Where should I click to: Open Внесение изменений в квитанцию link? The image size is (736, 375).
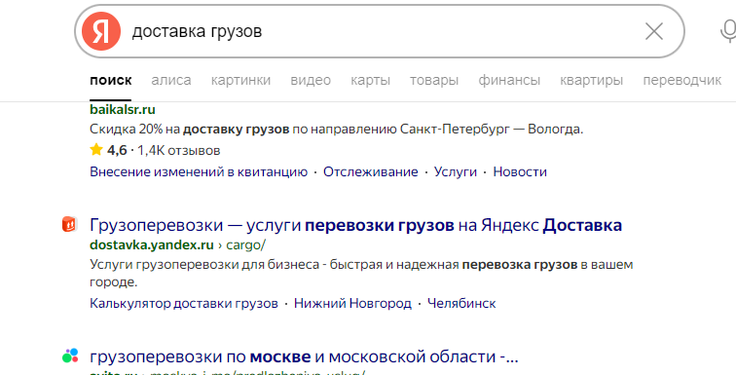click(x=199, y=171)
